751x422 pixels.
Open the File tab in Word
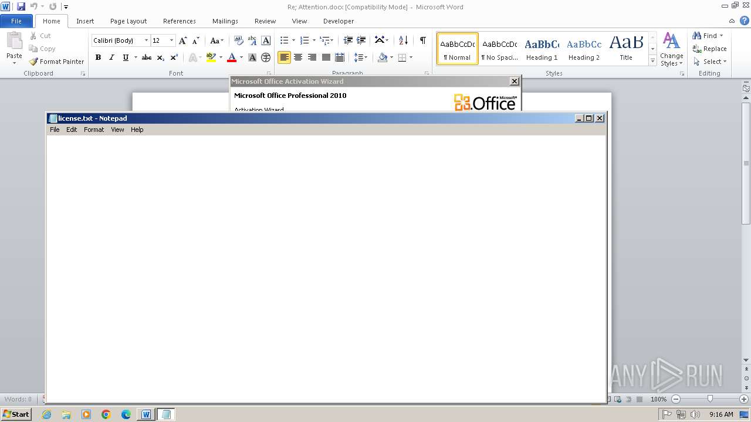coord(16,21)
